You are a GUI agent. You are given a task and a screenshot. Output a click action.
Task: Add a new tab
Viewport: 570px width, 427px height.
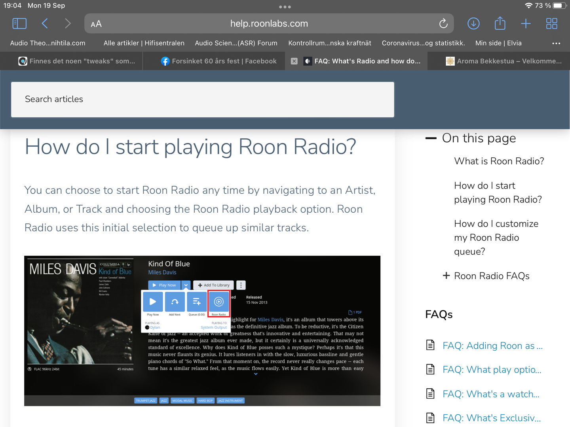526,24
